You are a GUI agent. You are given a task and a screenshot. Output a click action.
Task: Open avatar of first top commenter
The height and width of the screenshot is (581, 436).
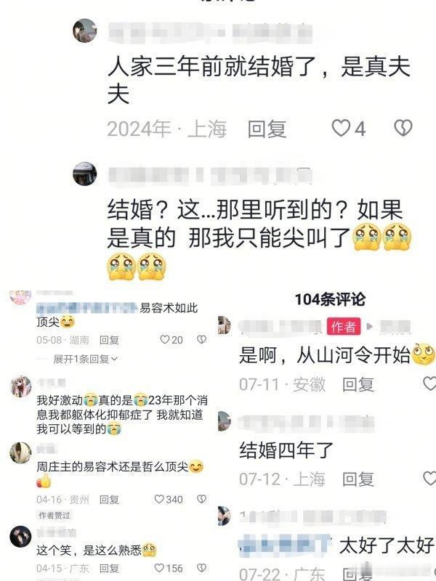coord(85,31)
